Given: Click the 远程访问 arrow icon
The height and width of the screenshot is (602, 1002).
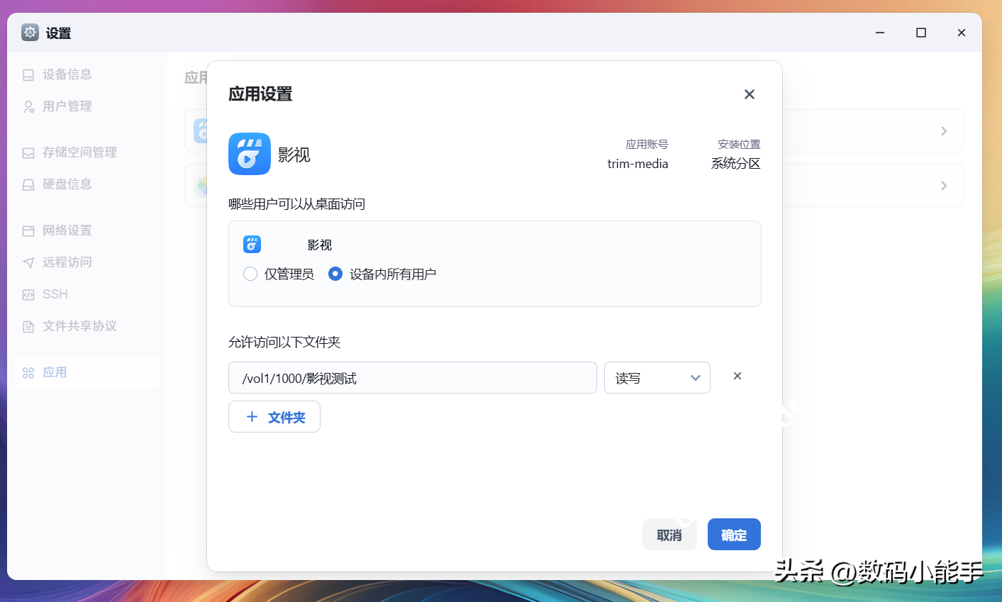Looking at the screenshot, I should tap(28, 263).
